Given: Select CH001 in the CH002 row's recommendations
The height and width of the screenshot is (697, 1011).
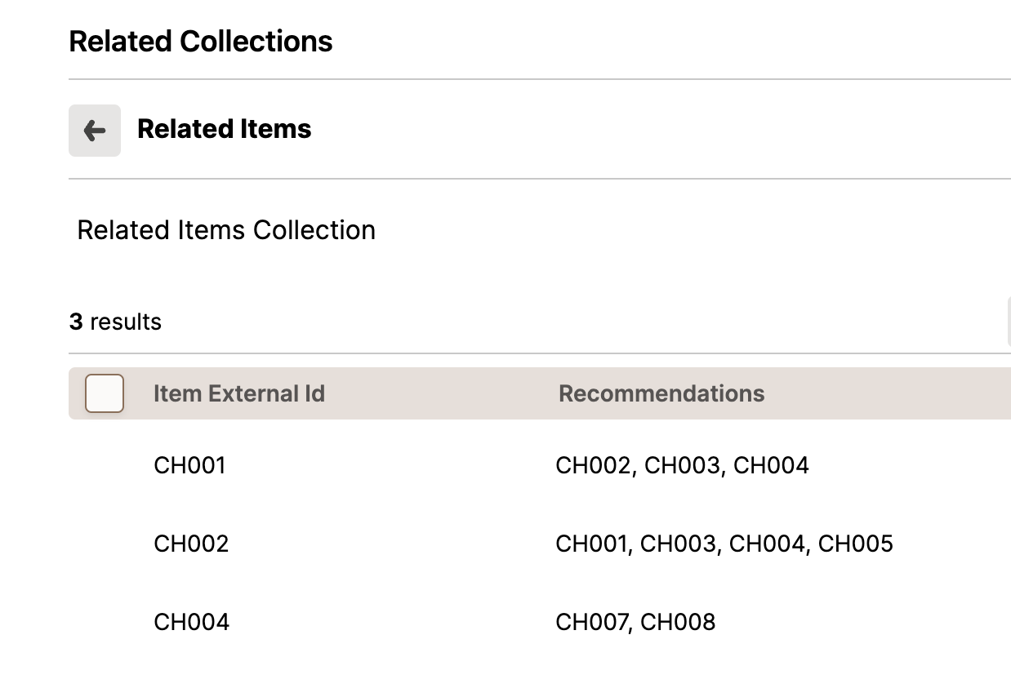Looking at the screenshot, I should [x=592, y=544].
